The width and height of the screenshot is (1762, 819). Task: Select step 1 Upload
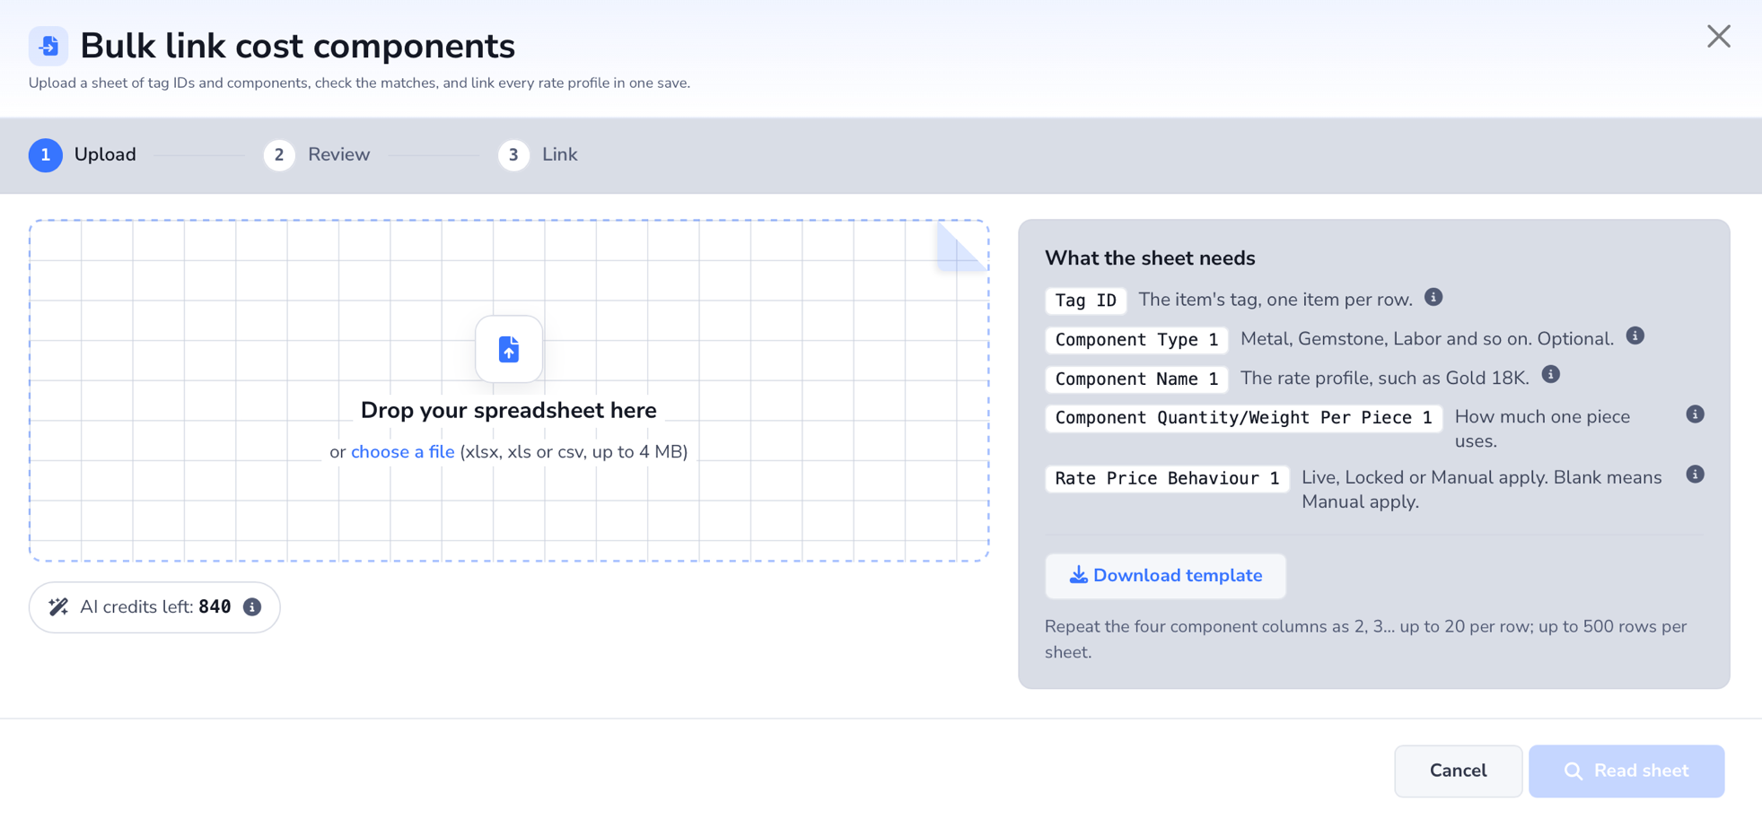(x=83, y=155)
